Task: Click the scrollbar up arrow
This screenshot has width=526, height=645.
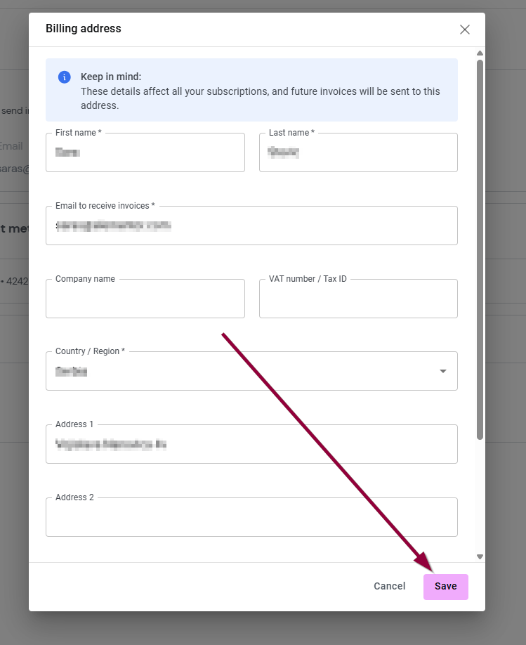Action: (480, 53)
